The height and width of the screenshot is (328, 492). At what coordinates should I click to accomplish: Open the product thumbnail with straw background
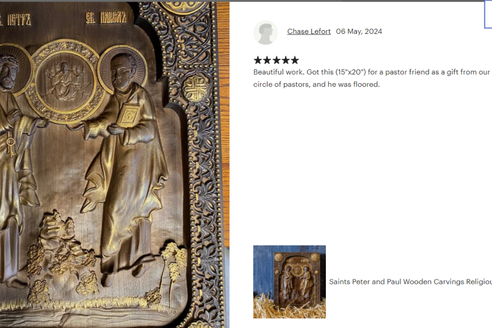(289, 282)
